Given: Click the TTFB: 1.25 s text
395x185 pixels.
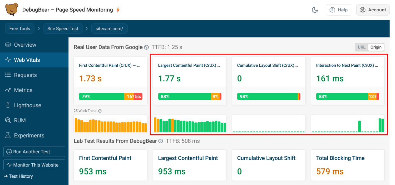Looking at the screenshot, I should 167,47.
